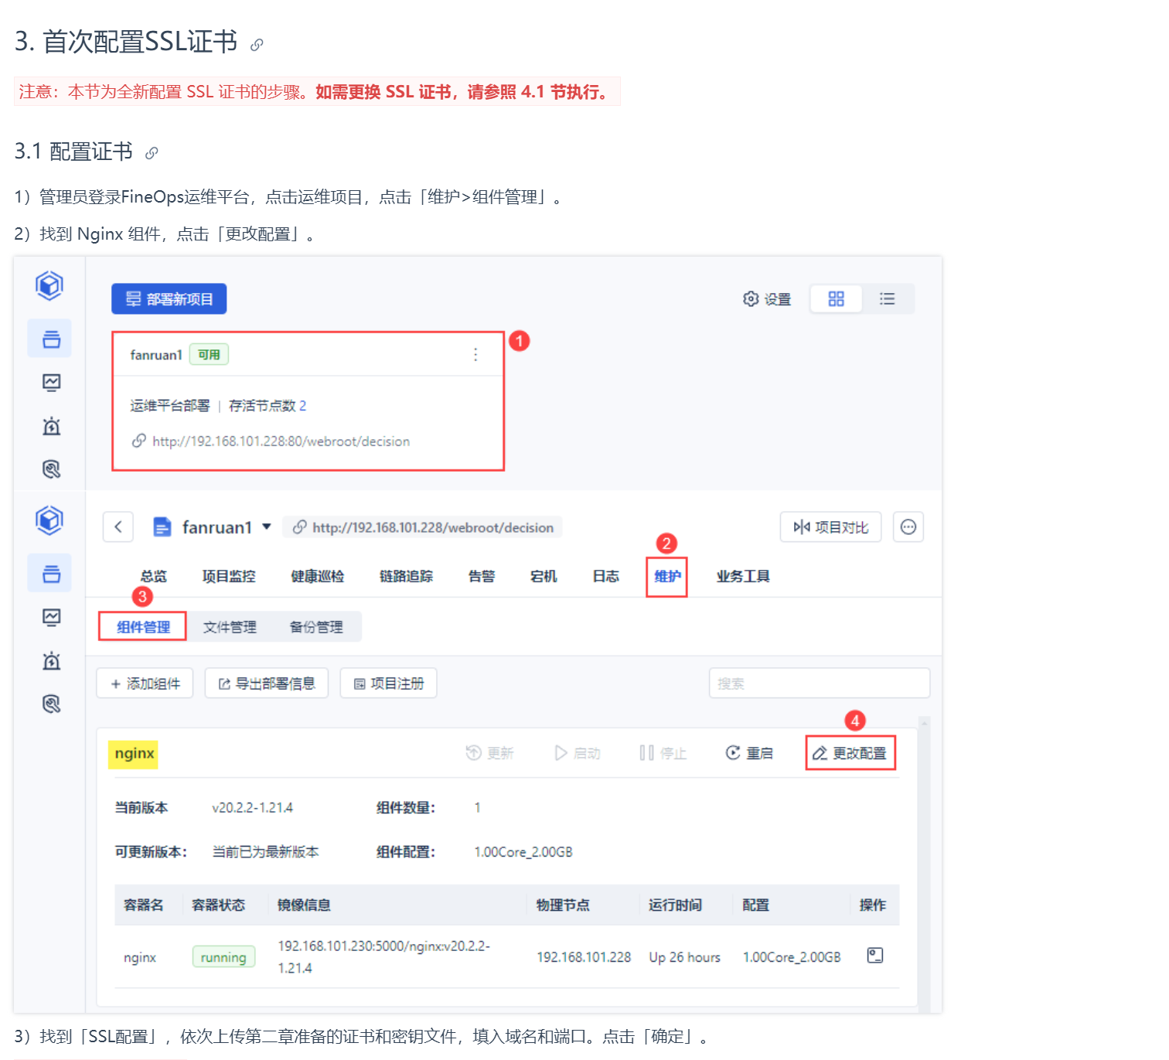Open the alarm siren icon in the fanruan1 detail sidebar
This screenshot has height=1060, width=1169.
pos(51,660)
